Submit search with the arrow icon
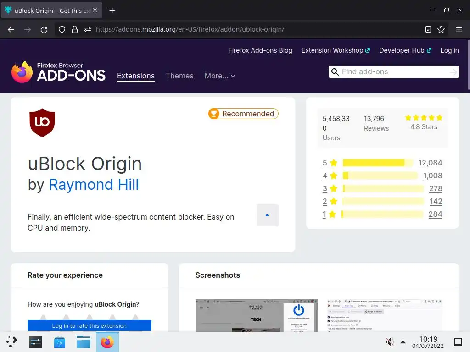The width and height of the screenshot is (470, 352). 453,72
